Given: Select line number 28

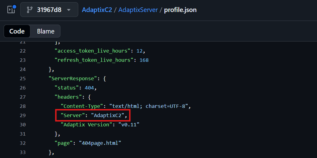Looking at the screenshot, I should [x=23, y=106].
